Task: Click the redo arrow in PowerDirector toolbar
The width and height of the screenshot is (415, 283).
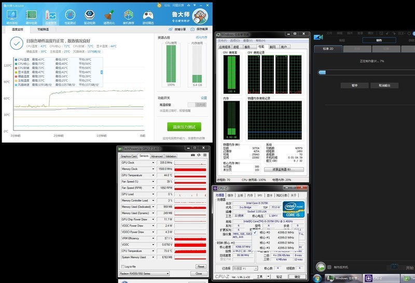Action: (394, 33)
